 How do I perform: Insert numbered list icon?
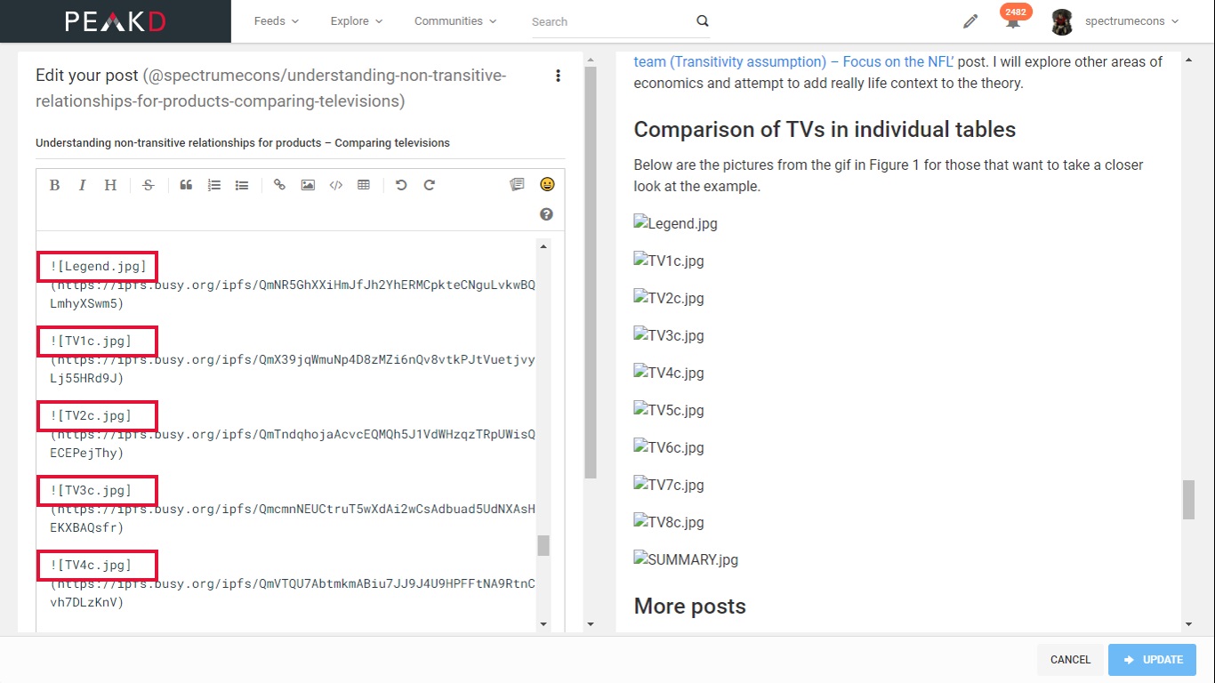point(214,185)
